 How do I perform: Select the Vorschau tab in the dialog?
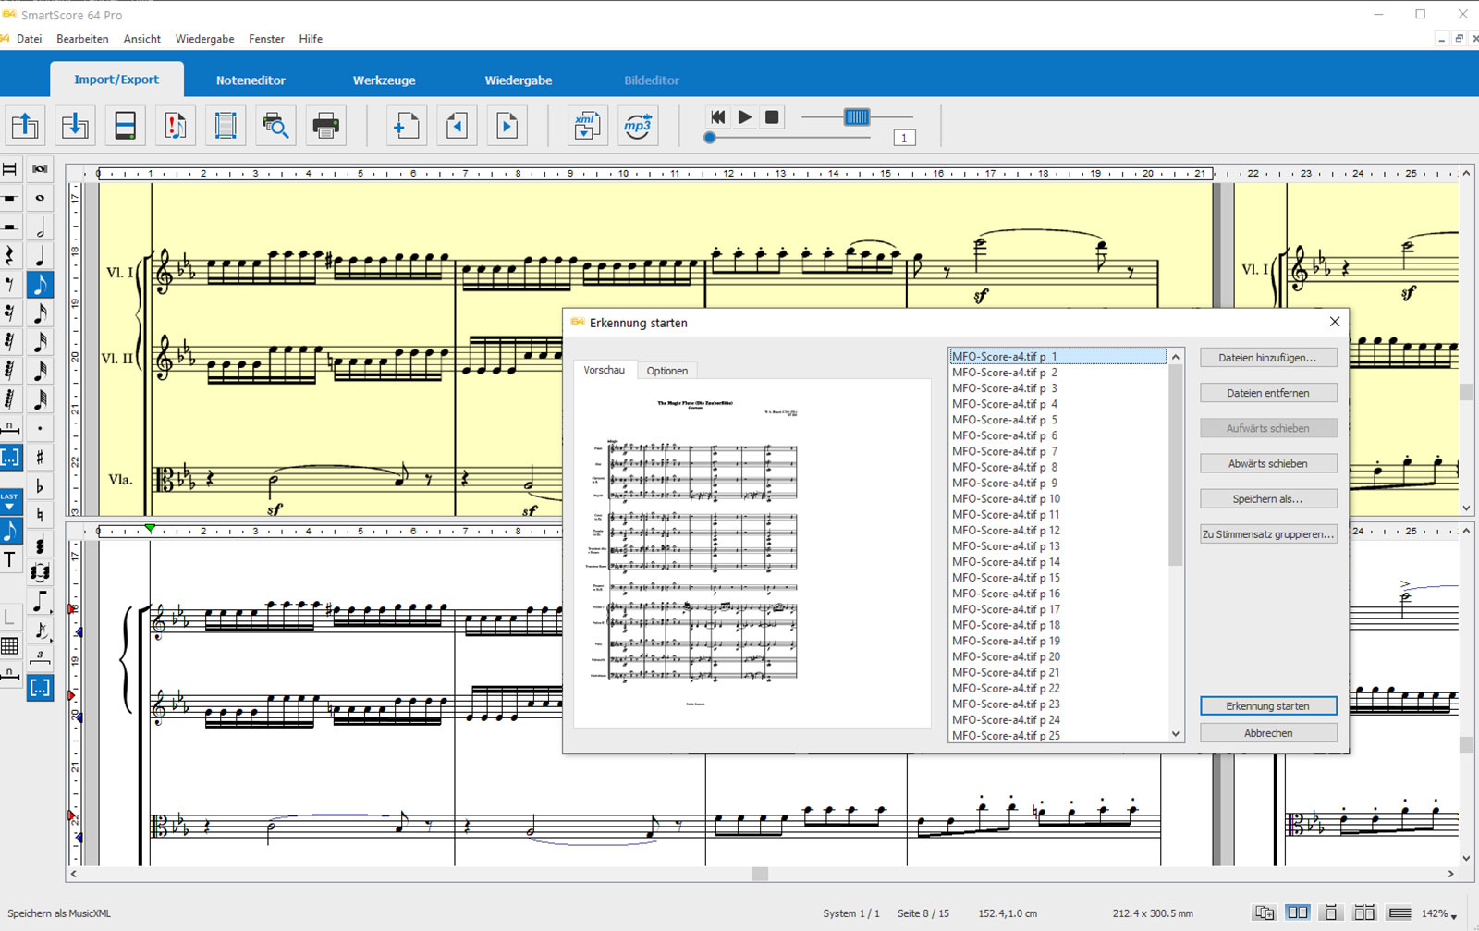605,370
